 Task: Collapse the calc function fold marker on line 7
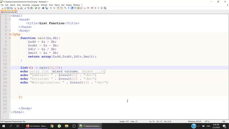point(10,38)
